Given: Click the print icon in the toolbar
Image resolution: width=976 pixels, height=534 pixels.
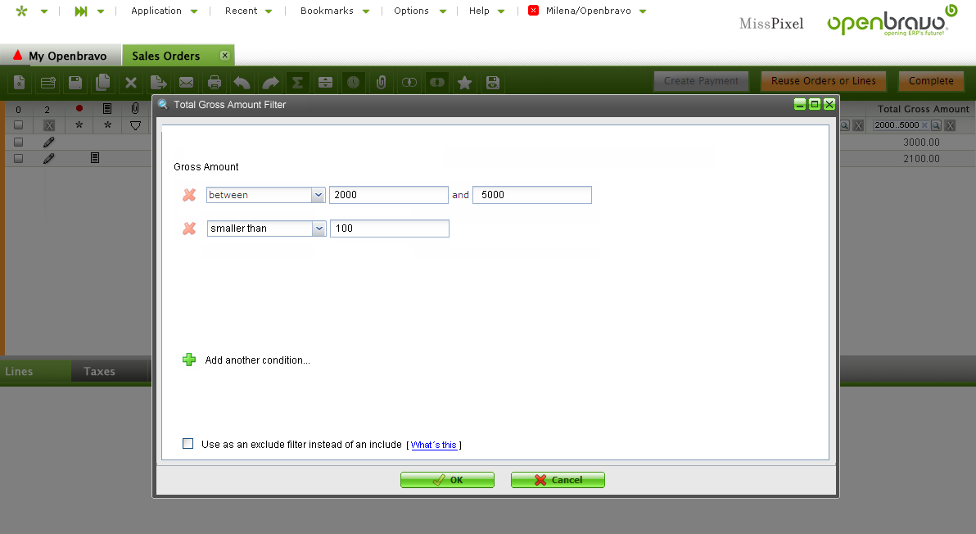Looking at the screenshot, I should click(215, 82).
